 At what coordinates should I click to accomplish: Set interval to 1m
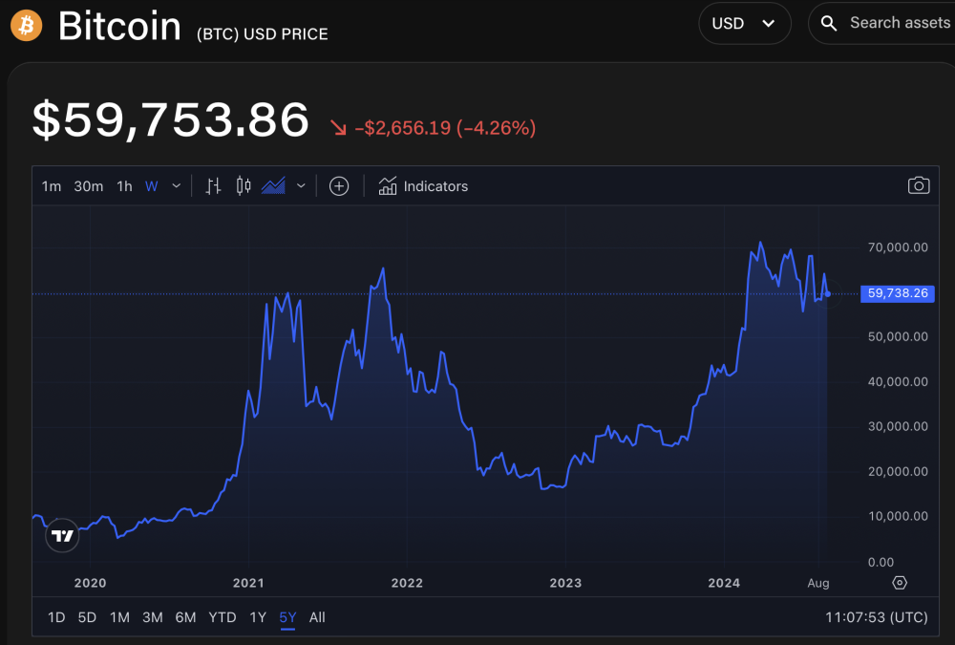point(52,186)
